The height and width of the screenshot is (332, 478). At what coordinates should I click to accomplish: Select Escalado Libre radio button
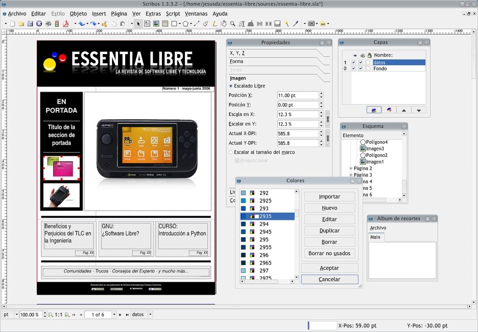231,86
